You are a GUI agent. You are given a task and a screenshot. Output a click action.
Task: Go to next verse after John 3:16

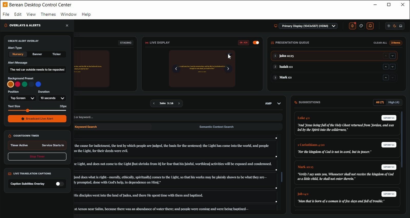(x=179, y=103)
